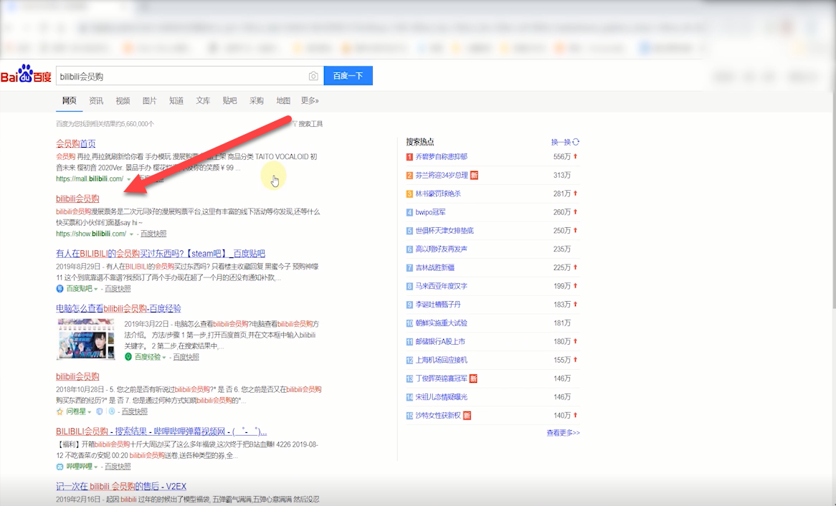Screen dimensions: 836x506
Task: Switch to the 贴吧 tab
Action: pos(229,100)
